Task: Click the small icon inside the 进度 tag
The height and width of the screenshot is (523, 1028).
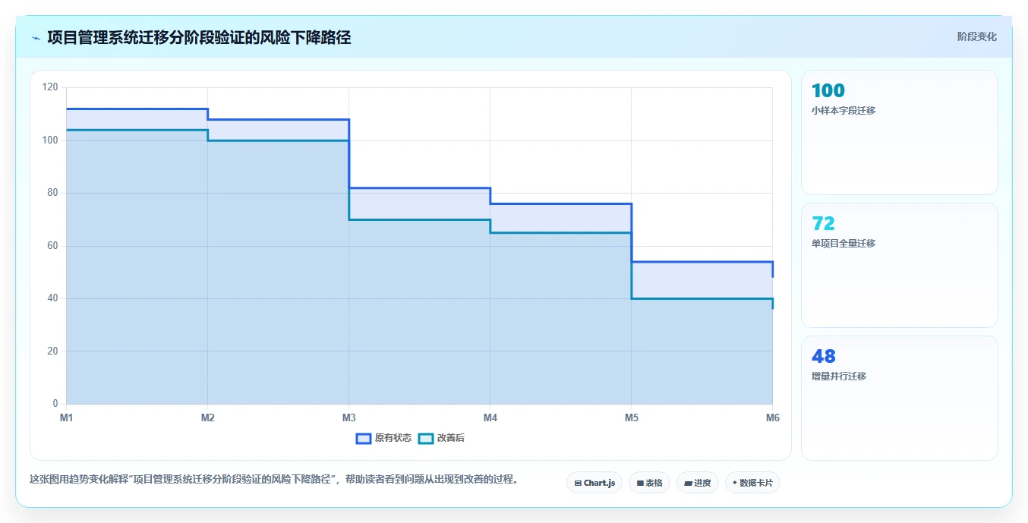Action: pos(688,483)
